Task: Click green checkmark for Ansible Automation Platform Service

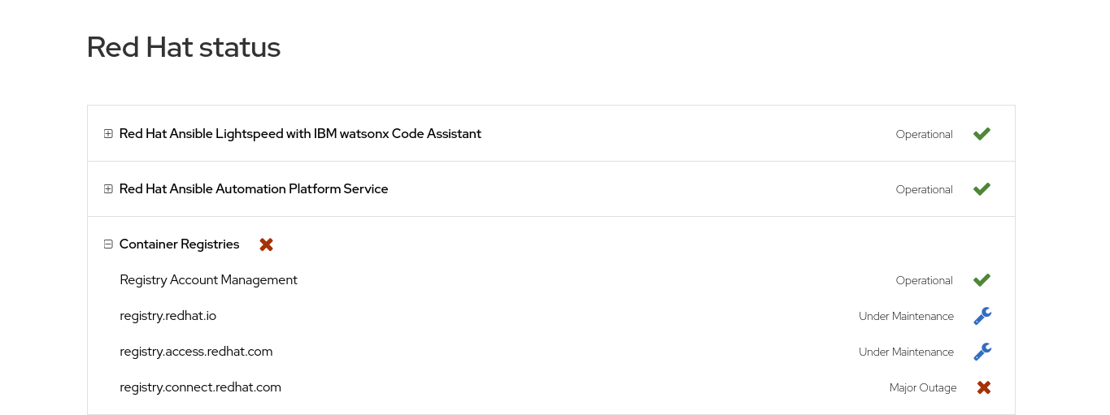Action: (x=982, y=189)
